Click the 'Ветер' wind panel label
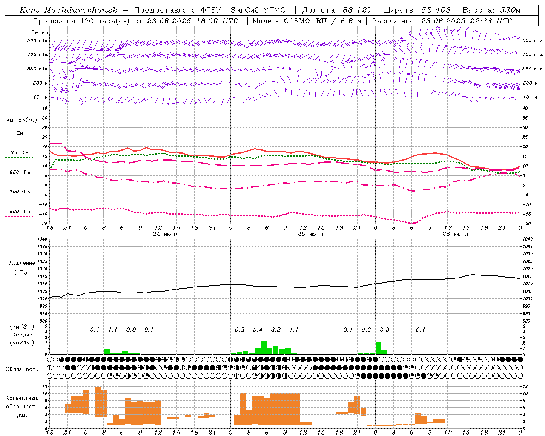The height and width of the screenshot is (436, 545). click(x=40, y=32)
